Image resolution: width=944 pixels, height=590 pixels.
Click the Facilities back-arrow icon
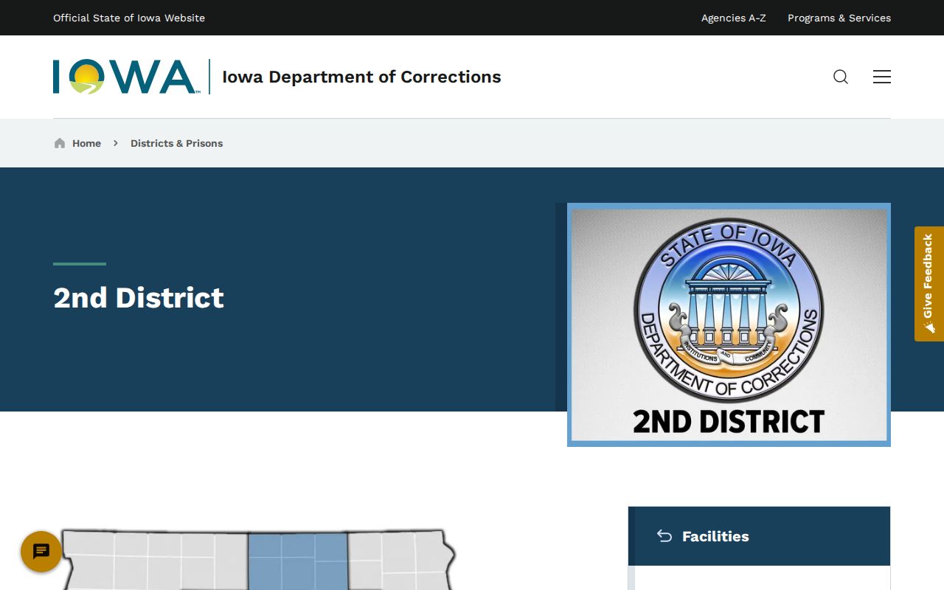click(664, 536)
